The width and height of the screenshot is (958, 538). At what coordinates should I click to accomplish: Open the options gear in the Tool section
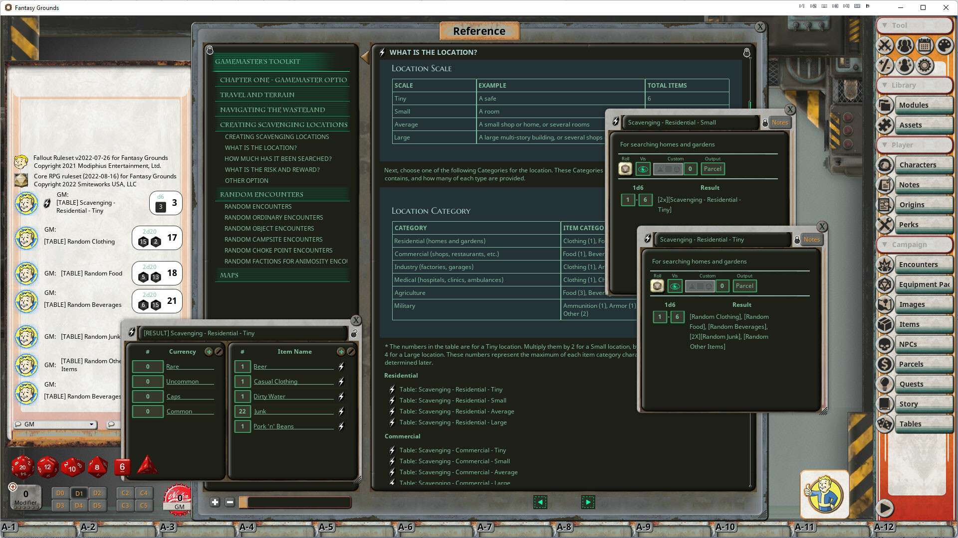pyautogui.click(x=925, y=66)
